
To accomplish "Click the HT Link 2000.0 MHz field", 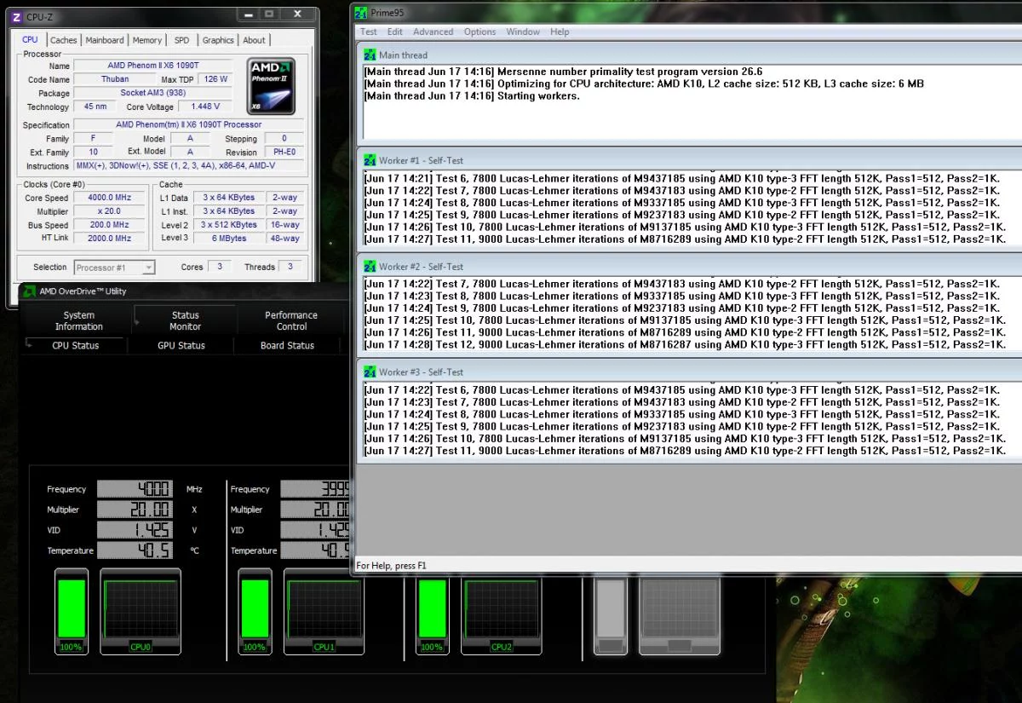I will tap(111, 239).
